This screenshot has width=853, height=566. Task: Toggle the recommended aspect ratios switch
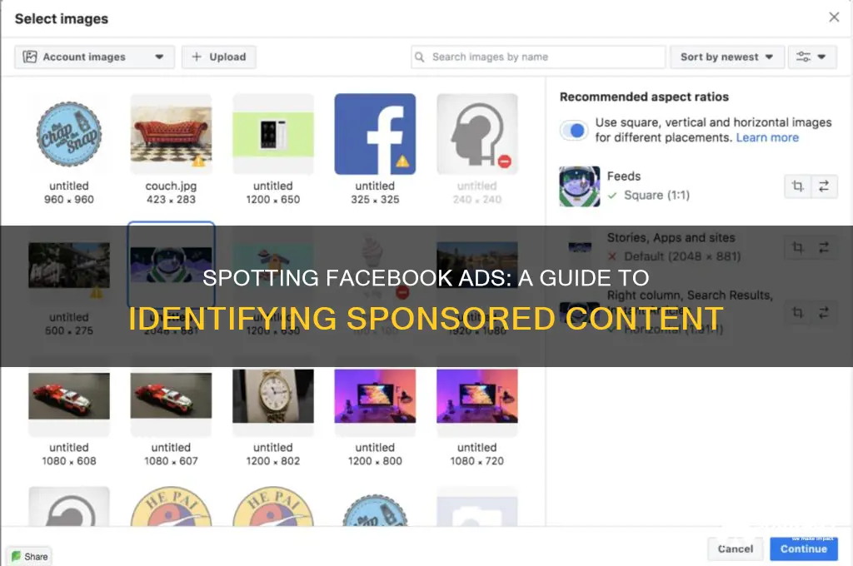point(574,131)
